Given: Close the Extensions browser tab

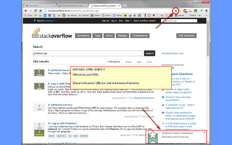Looking at the screenshot, I should coord(54,6).
